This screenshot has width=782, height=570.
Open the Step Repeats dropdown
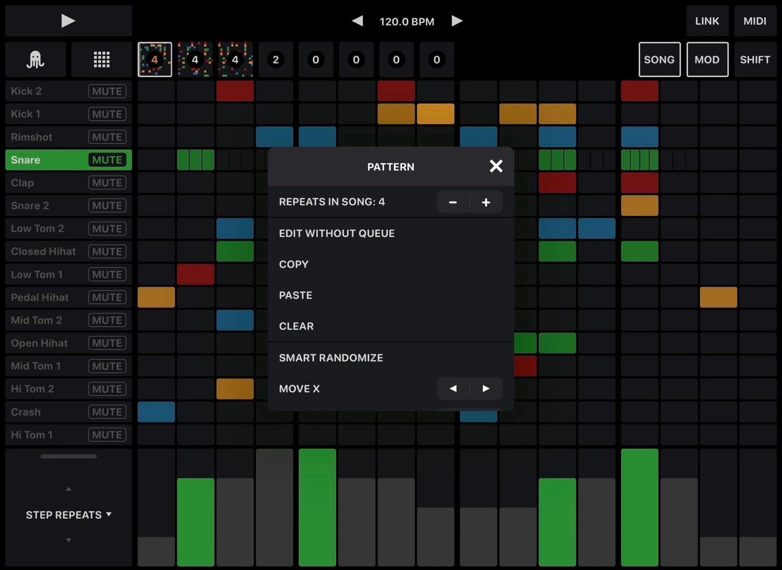(x=68, y=515)
